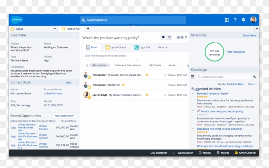Switch to details list view toggle
The image size is (269, 168).
click(169, 37)
